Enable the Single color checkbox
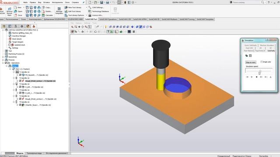The height and width of the screenshot is (157, 280). (262, 62)
